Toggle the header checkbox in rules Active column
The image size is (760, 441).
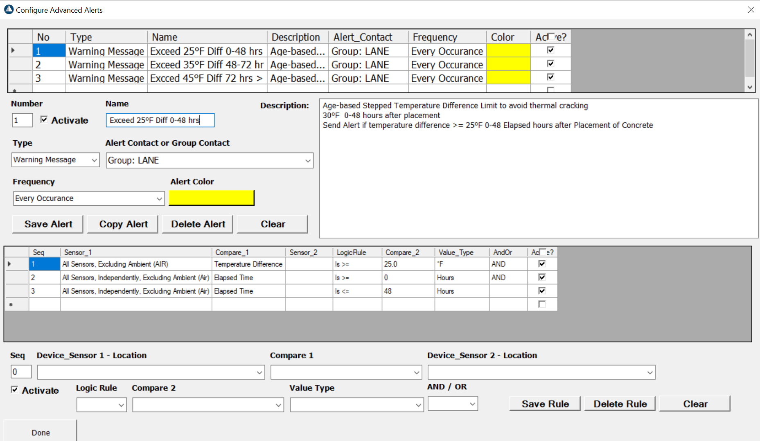543,252
